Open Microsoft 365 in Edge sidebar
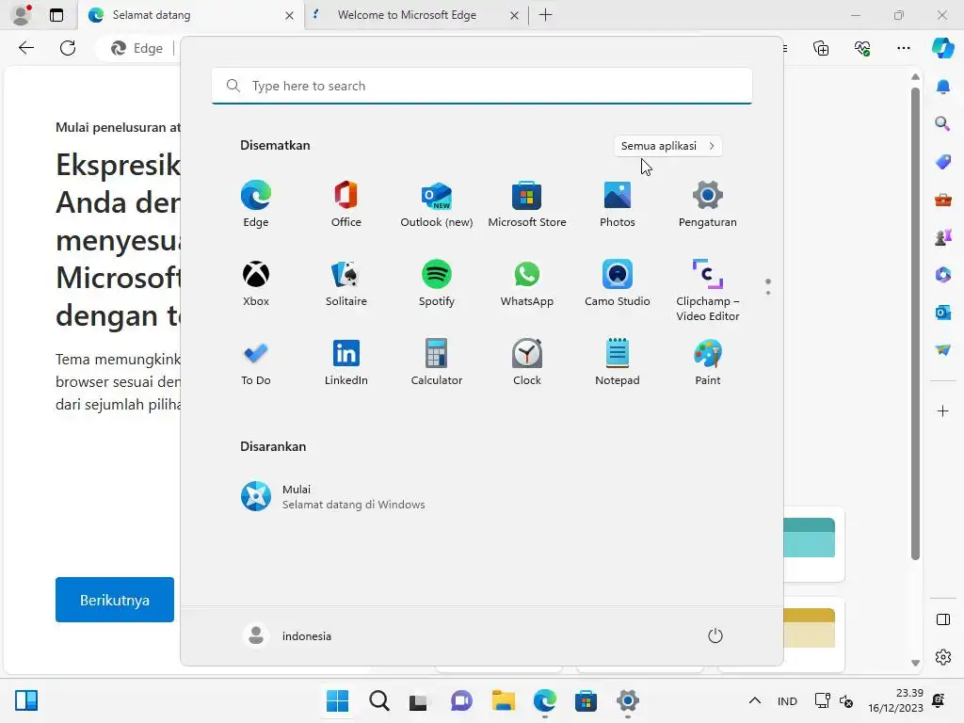This screenshot has width=964, height=723. pyautogui.click(x=943, y=275)
